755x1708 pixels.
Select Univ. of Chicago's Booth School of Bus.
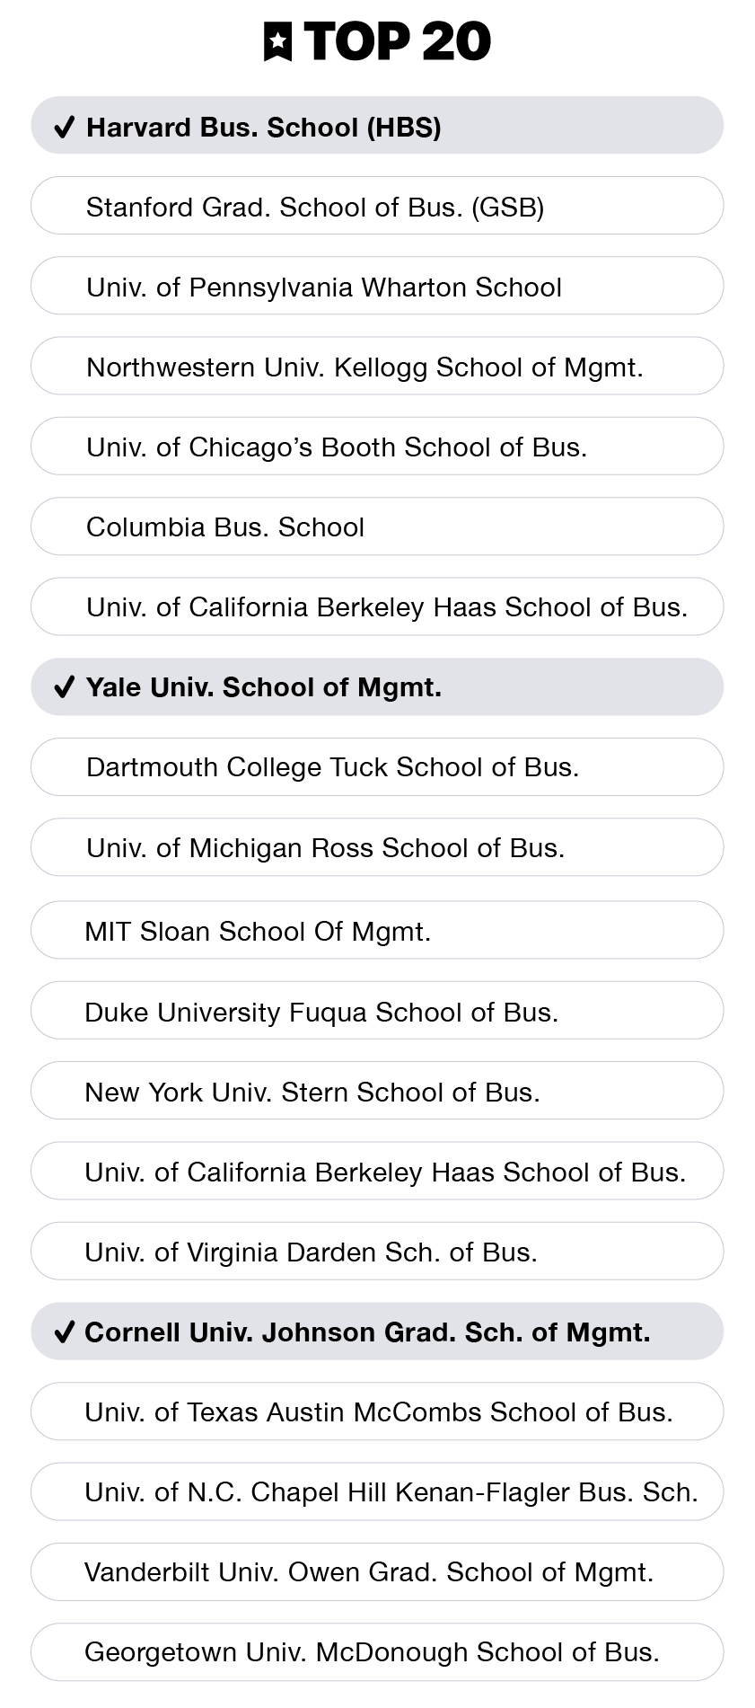pos(377,446)
